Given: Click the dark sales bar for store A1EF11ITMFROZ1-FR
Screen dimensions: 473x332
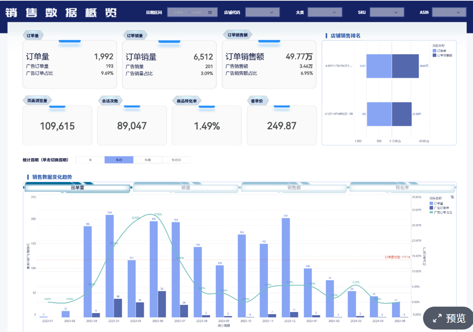Looking at the screenshot, I should click(x=402, y=114).
